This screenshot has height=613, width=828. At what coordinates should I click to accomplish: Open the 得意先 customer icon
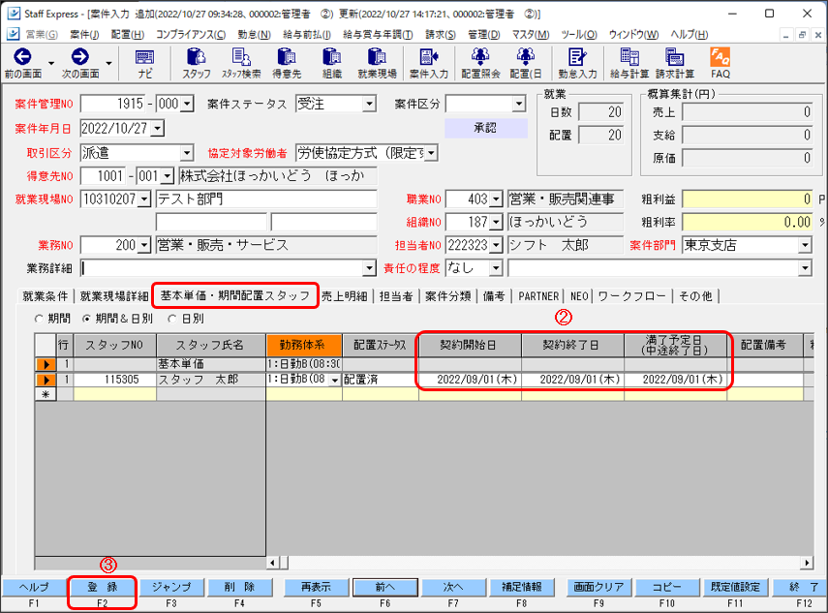tap(287, 63)
